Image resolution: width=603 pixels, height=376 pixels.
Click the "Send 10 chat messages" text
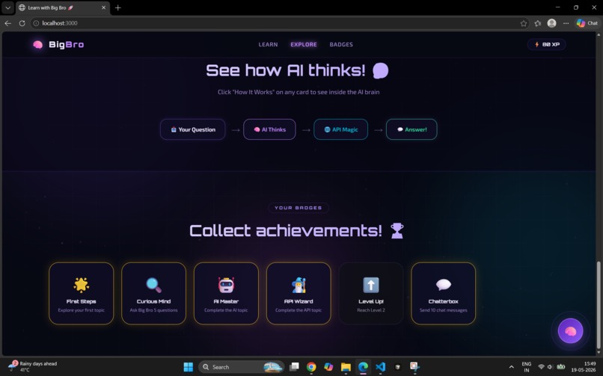pos(444,310)
